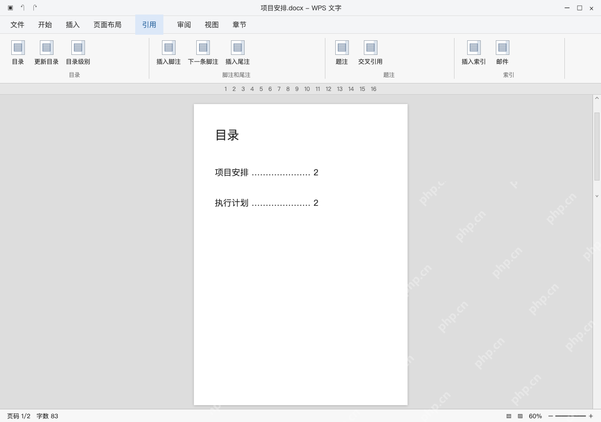This screenshot has height=422, width=601.
Task: Open the 交叉引用 tool
Action: 370,47
